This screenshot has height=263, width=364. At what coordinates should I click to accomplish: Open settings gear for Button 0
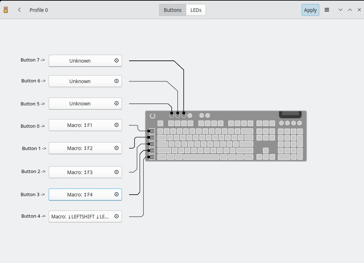116,125
